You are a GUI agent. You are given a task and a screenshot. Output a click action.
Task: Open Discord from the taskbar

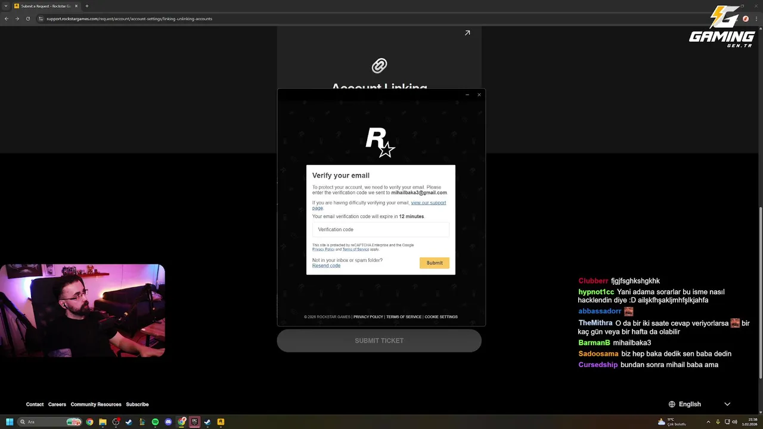click(x=168, y=422)
